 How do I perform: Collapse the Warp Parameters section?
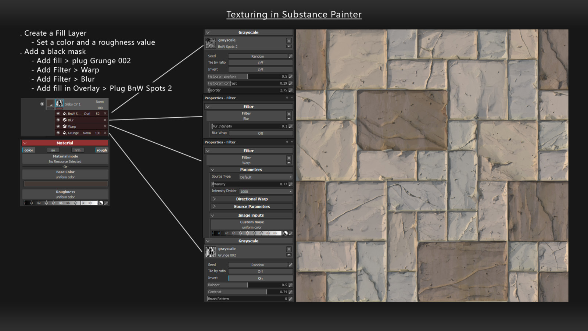click(x=212, y=170)
